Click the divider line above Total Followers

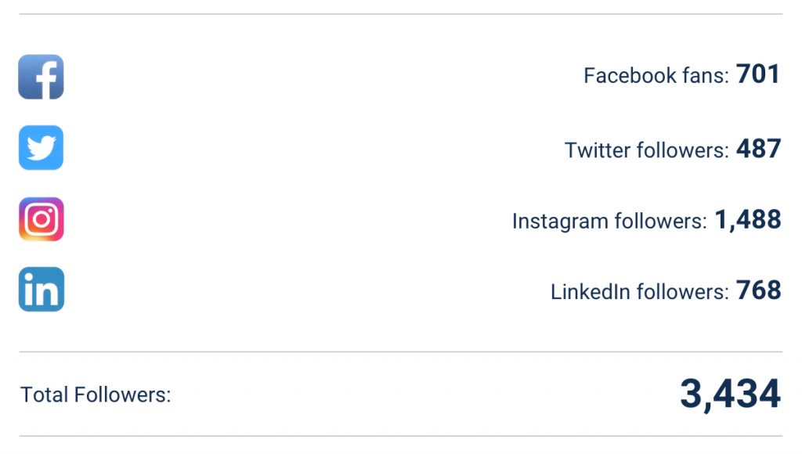click(x=401, y=351)
